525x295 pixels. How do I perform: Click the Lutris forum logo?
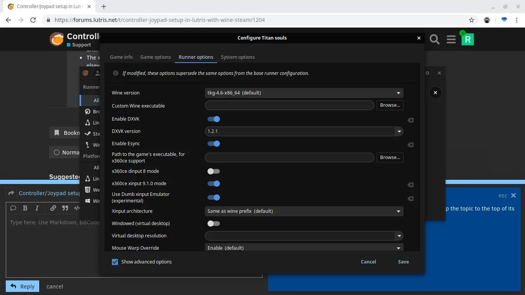56,39
